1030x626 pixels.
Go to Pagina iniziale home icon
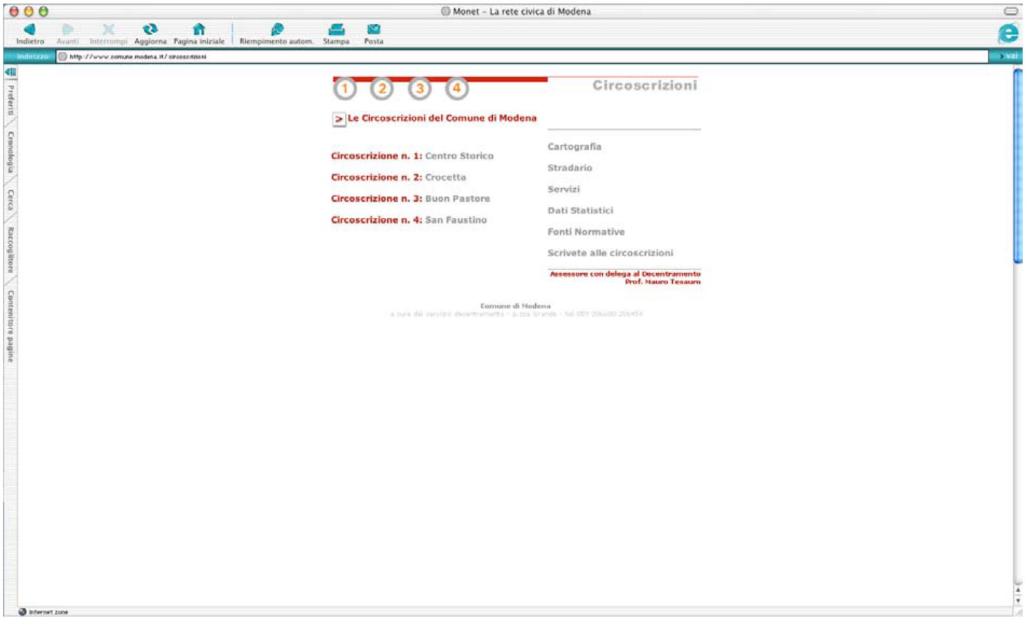(198, 30)
